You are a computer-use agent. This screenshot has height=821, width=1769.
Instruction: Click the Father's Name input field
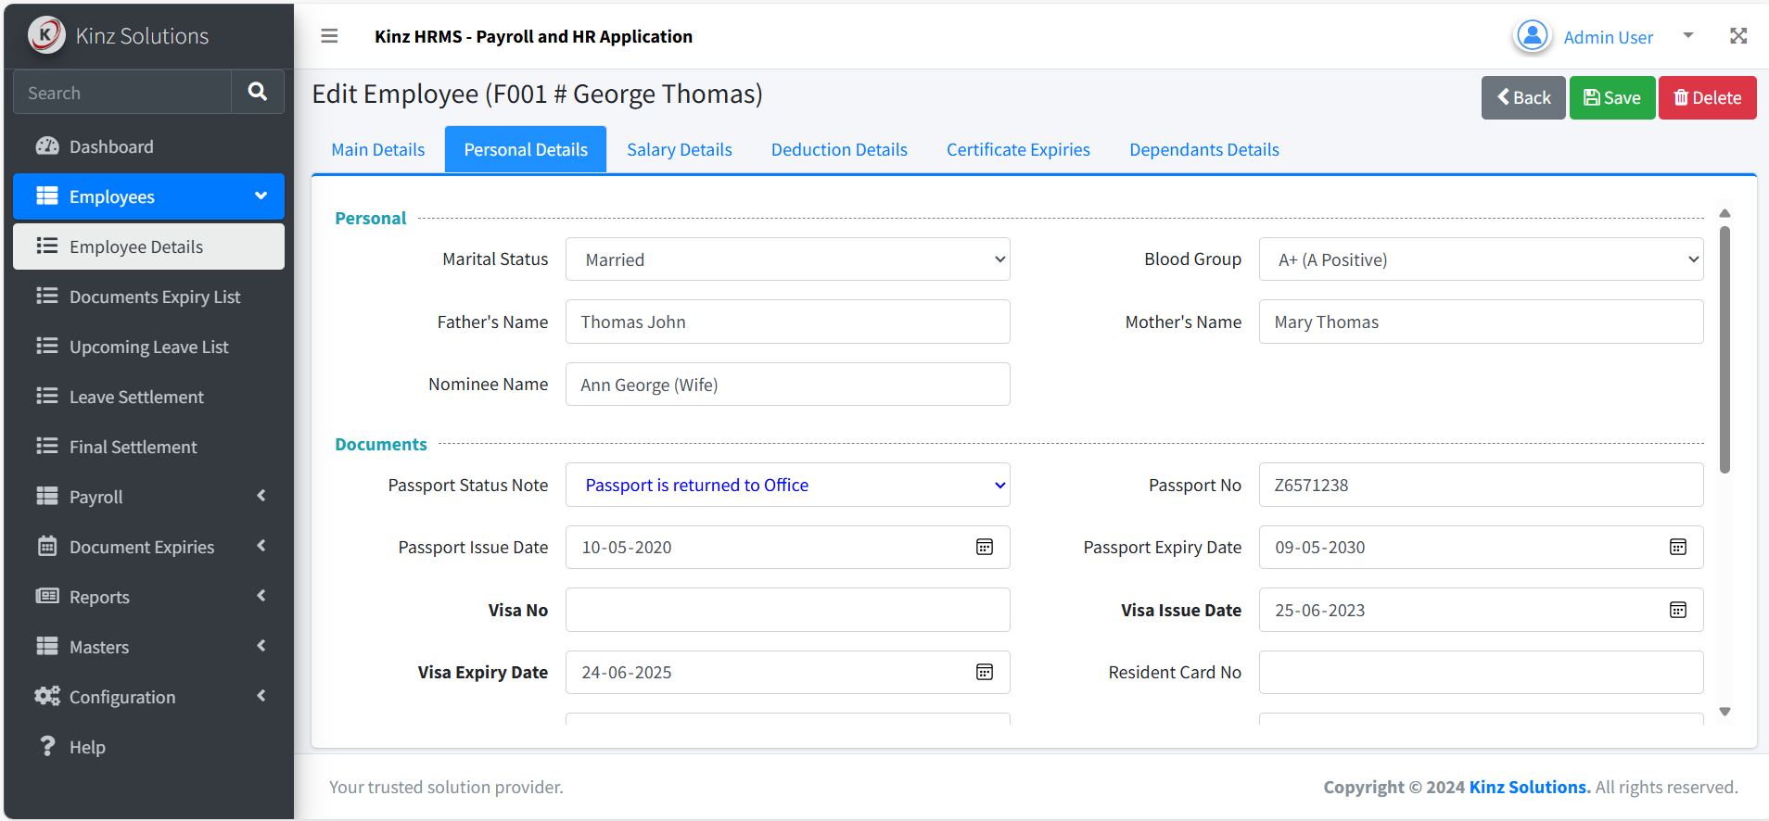[x=788, y=322]
